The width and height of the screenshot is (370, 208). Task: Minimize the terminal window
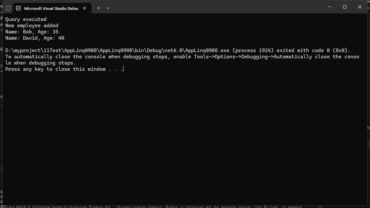pyautogui.click(x=329, y=7)
